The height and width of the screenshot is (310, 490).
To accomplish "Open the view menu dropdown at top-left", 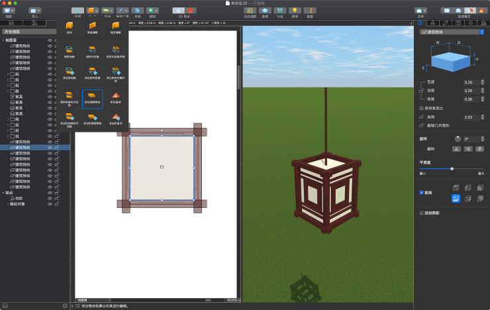I will [x=9, y=11].
